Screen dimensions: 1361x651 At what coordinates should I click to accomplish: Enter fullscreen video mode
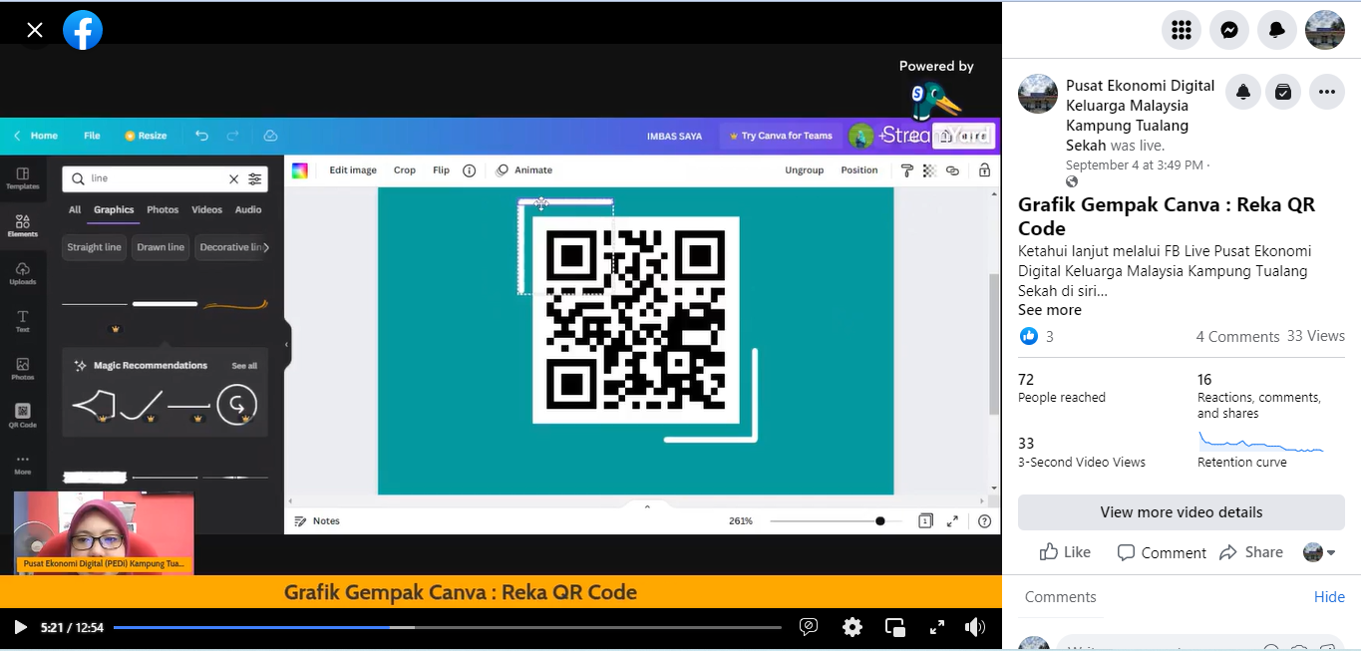(936, 627)
